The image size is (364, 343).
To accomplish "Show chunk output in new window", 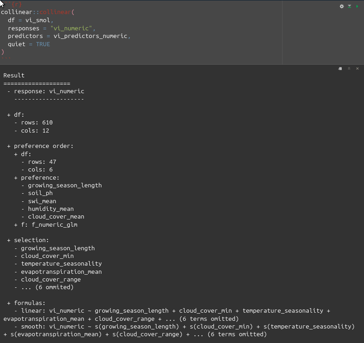I will 340,69.
